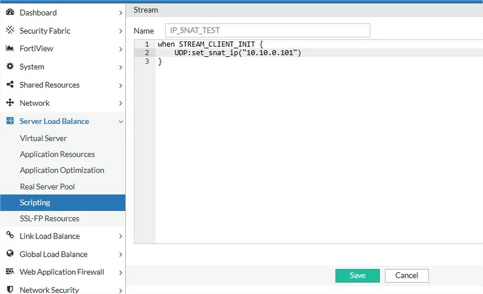Expand the Security Fabric chevron

pos(121,31)
